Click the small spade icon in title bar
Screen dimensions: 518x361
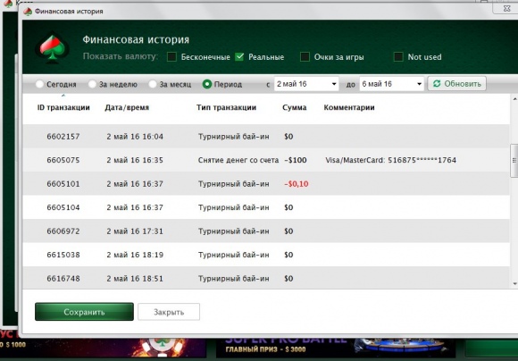click(x=28, y=12)
